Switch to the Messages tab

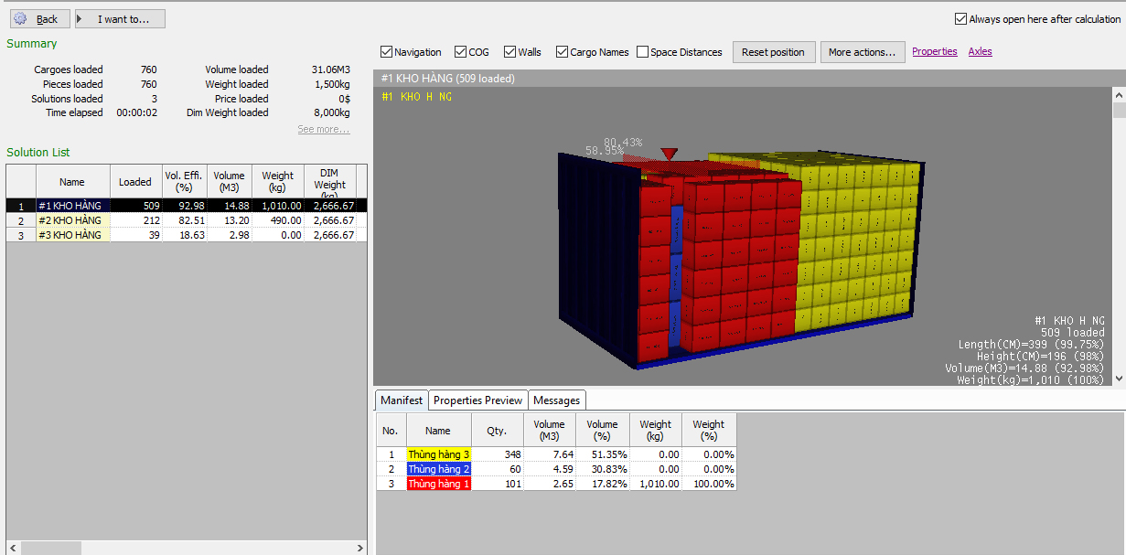[x=556, y=400]
